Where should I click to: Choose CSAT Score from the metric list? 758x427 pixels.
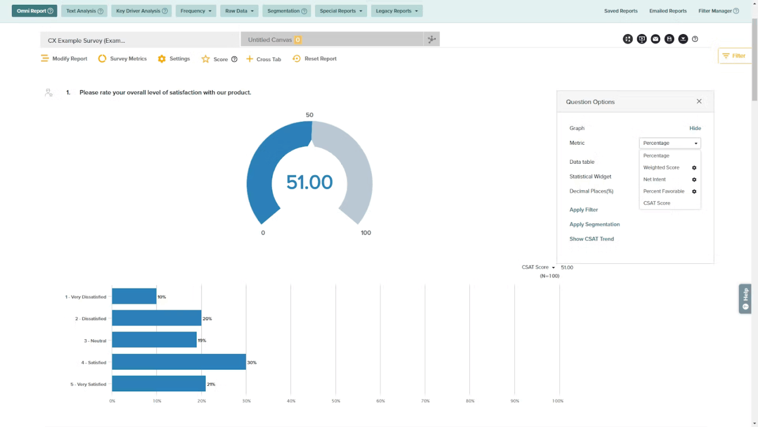657,203
